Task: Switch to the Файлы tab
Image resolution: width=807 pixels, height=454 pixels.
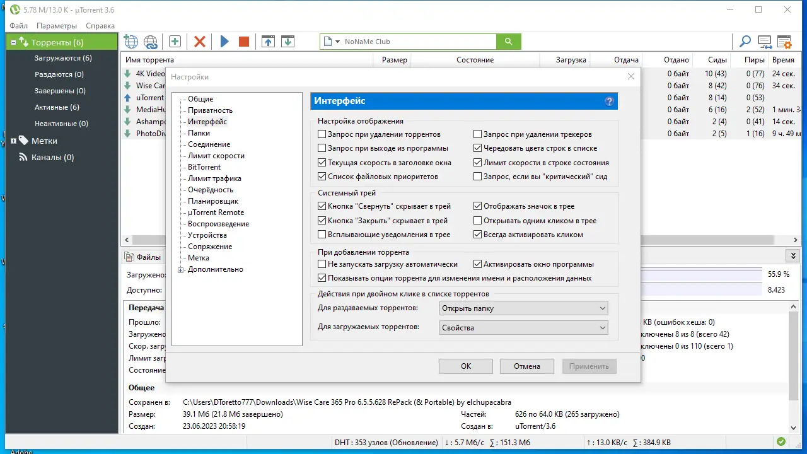Action: point(143,257)
